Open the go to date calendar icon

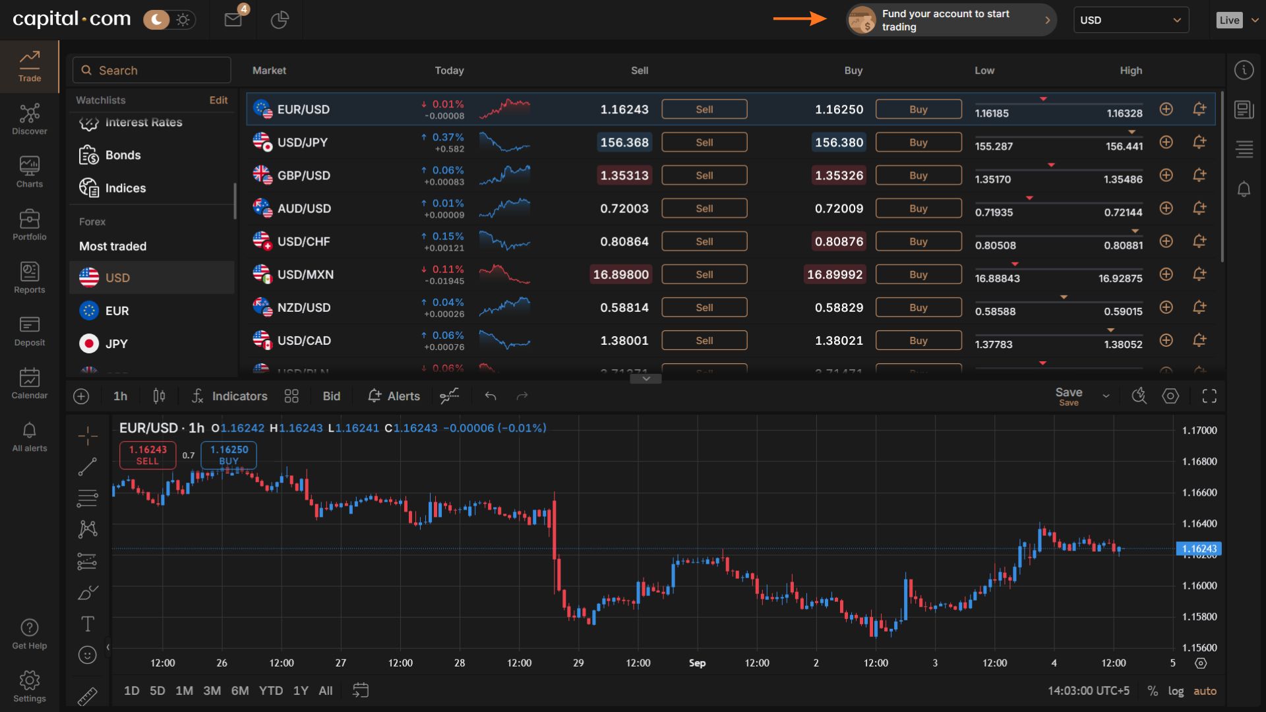click(x=361, y=690)
